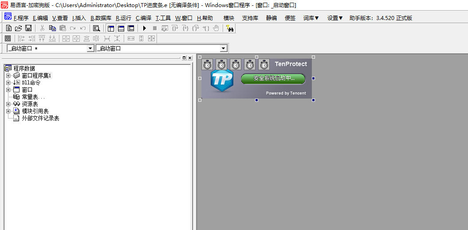Viewport: 468px width, 230px height.
Task: Save the project with floppy disk icon
Action: pyautogui.click(x=28, y=28)
